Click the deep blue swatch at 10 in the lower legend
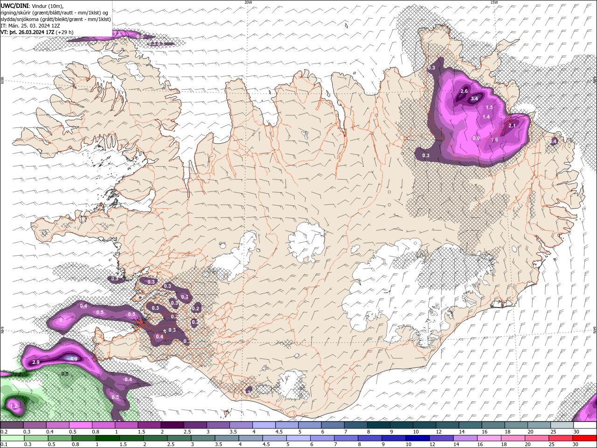Image resolution: width=597 pixels, height=448 pixels. tap(418, 438)
